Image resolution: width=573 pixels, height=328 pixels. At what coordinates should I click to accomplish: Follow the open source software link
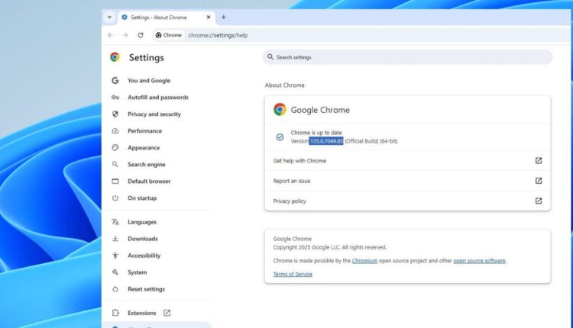click(x=479, y=261)
